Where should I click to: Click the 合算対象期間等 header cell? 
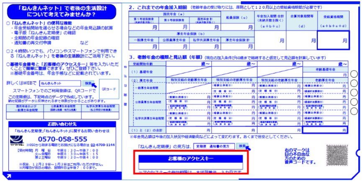(302, 21)
